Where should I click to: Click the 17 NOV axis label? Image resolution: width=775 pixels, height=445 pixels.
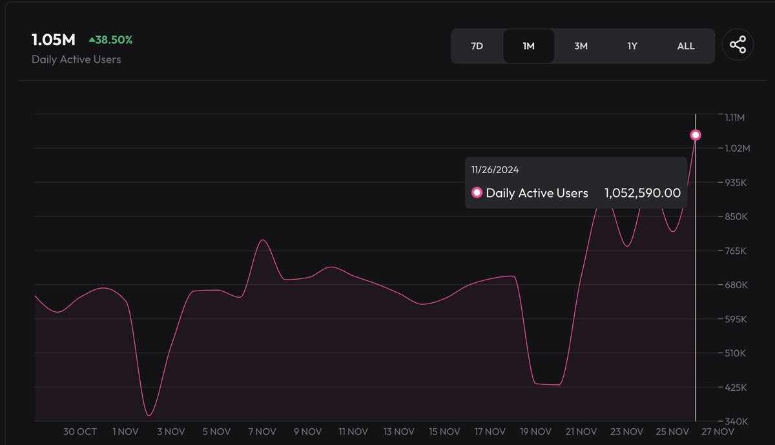coord(490,431)
